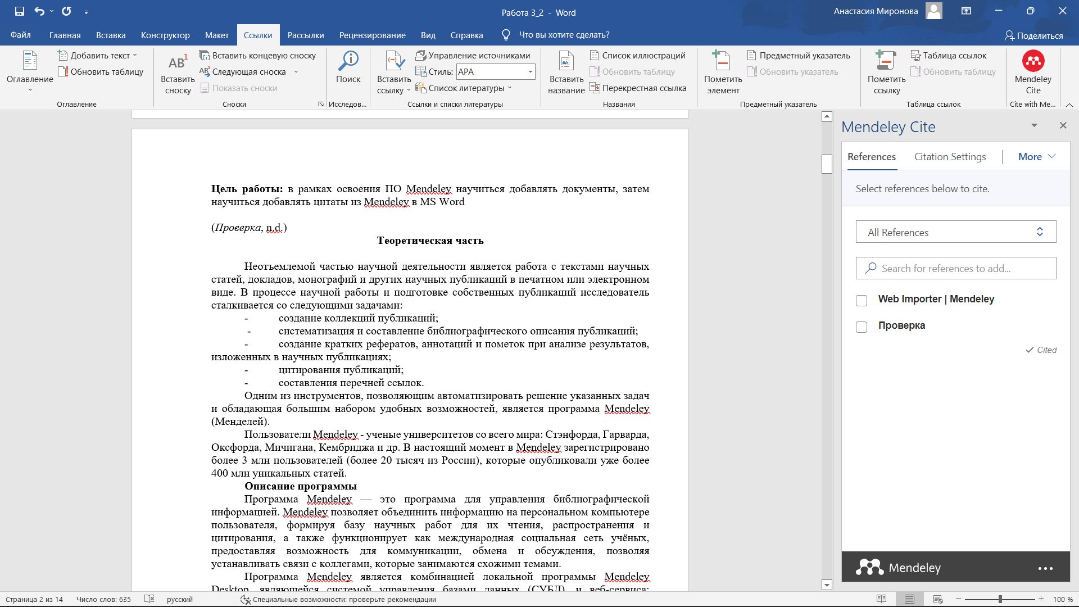
Task: Click Вставить концевую сноску
Action: coord(257,55)
